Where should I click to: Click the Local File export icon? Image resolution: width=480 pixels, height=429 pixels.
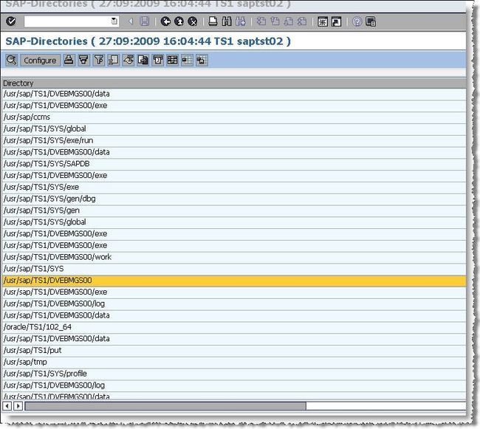[143, 60]
